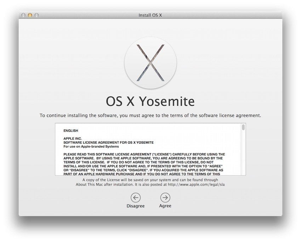Click the window close button
This screenshot has height=242, width=301.
[x=23, y=15]
